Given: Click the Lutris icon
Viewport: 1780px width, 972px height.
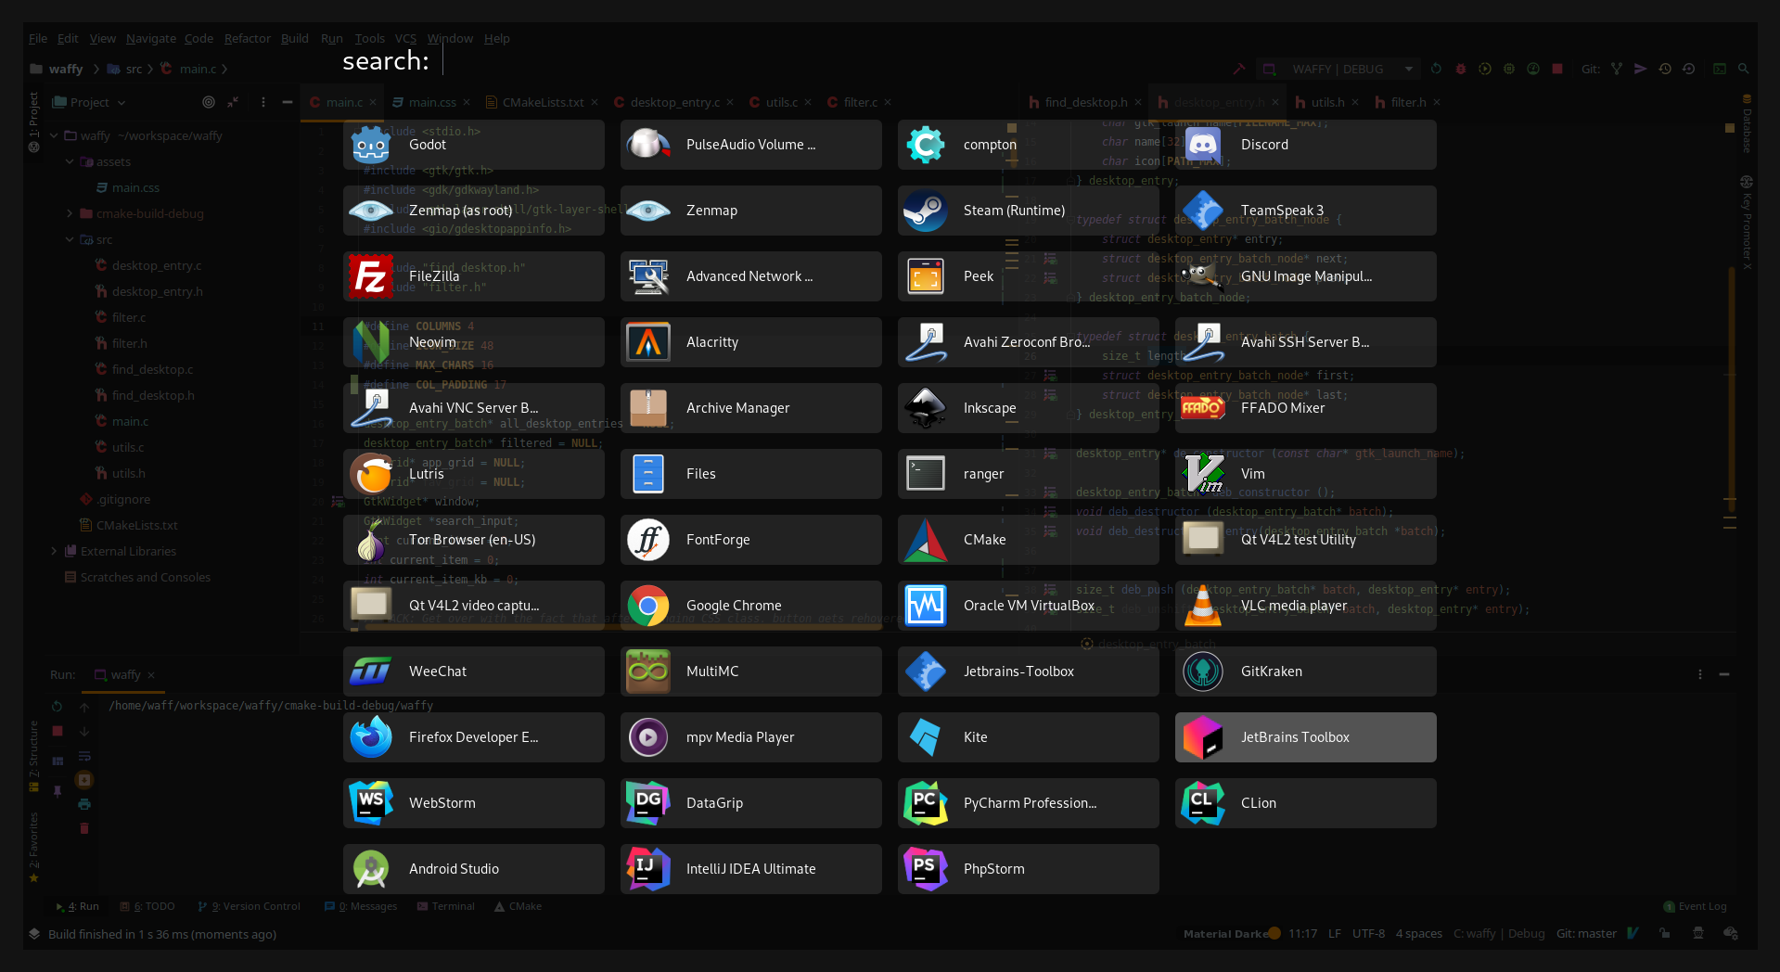Looking at the screenshot, I should [x=370, y=474].
